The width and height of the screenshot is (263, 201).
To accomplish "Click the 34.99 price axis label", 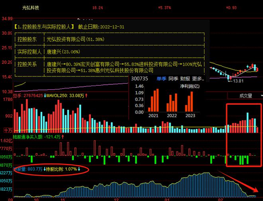I will point(7,19).
